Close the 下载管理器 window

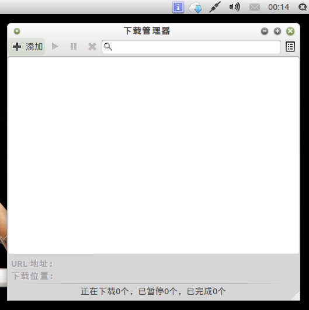click(290, 31)
